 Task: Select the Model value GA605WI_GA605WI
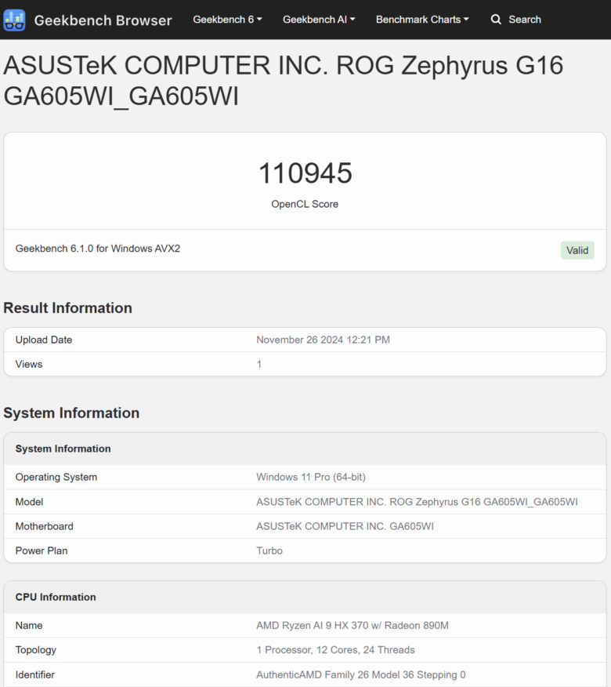[417, 502]
